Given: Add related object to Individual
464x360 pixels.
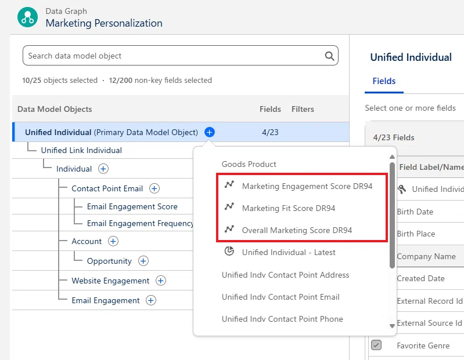Looking at the screenshot, I should [x=103, y=169].
